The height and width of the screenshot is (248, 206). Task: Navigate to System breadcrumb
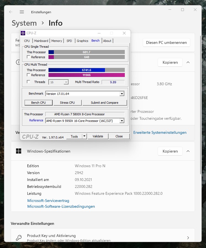(x=24, y=23)
